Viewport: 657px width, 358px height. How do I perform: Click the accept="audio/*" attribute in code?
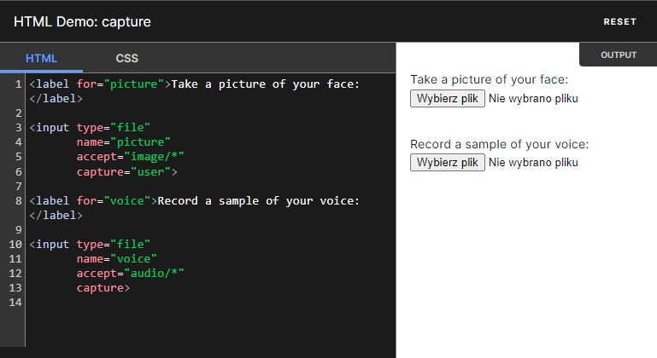tap(130, 273)
